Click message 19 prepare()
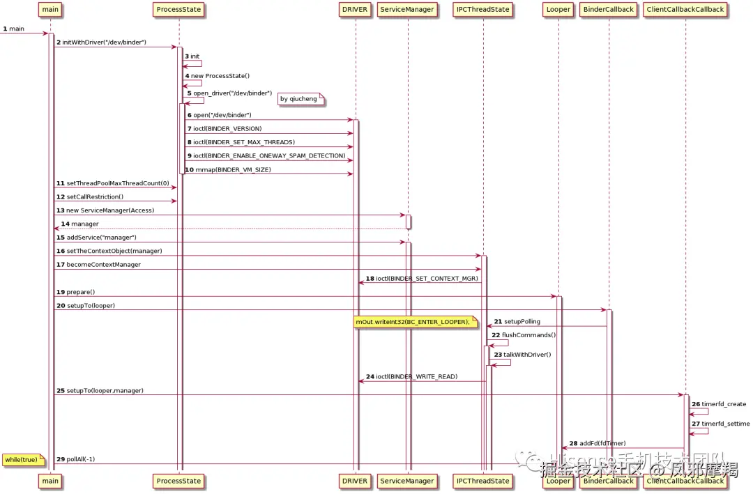The width and height of the screenshot is (753, 494). click(75, 292)
